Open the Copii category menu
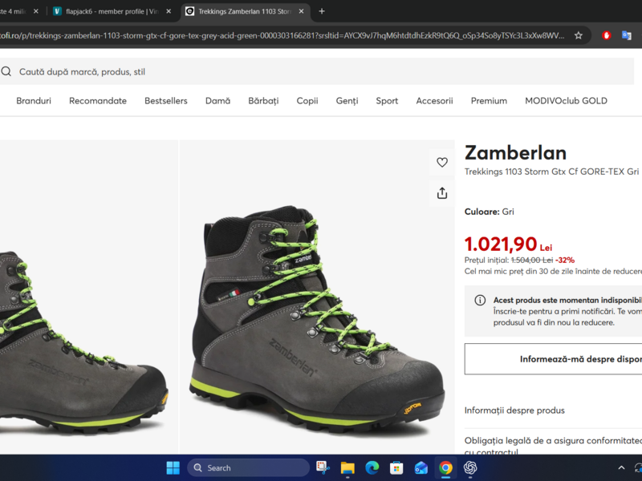 pyautogui.click(x=307, y=101)
